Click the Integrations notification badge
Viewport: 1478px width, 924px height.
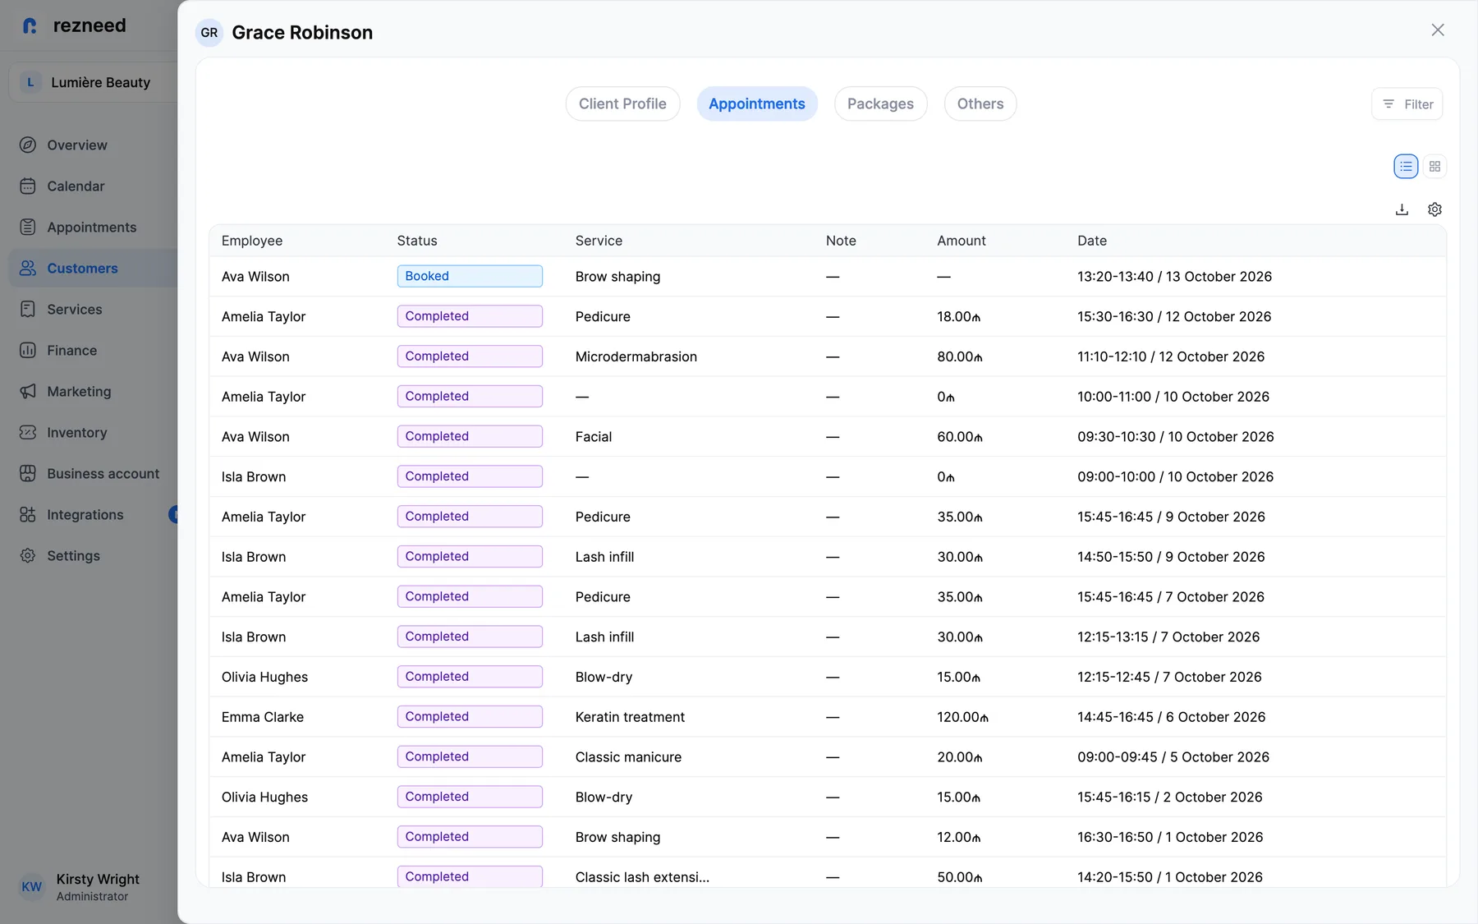(173, 515)
